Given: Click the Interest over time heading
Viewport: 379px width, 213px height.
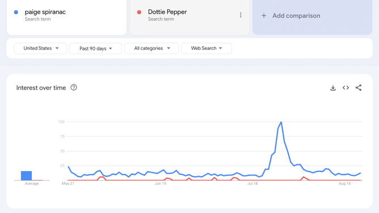Looking at the screenshot, I should click(x=41, y=88).
